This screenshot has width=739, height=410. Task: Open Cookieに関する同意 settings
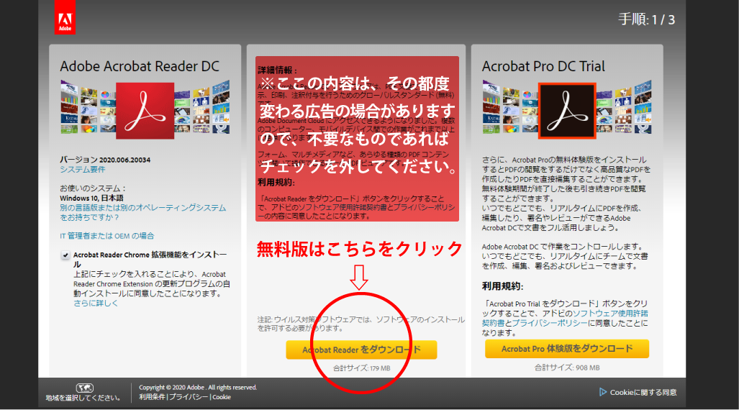point(643,392)
